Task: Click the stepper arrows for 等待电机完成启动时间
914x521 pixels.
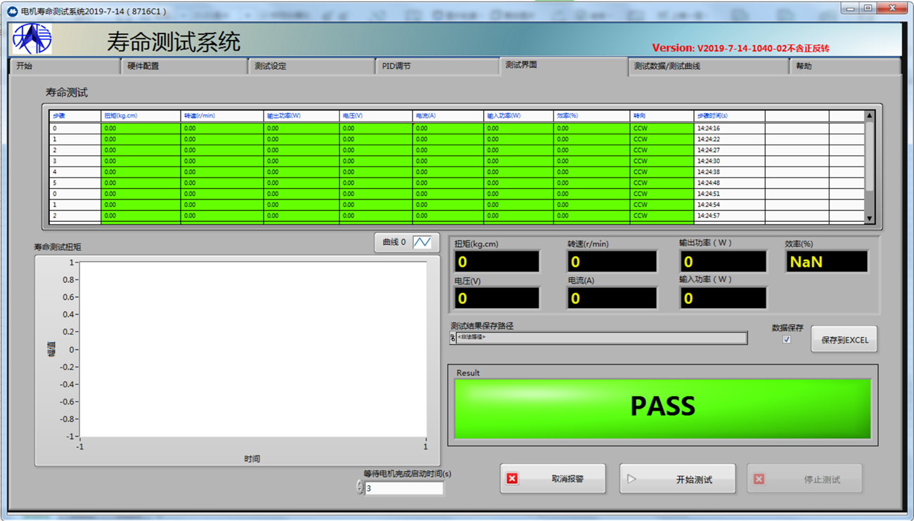Action: pos(360,487)
